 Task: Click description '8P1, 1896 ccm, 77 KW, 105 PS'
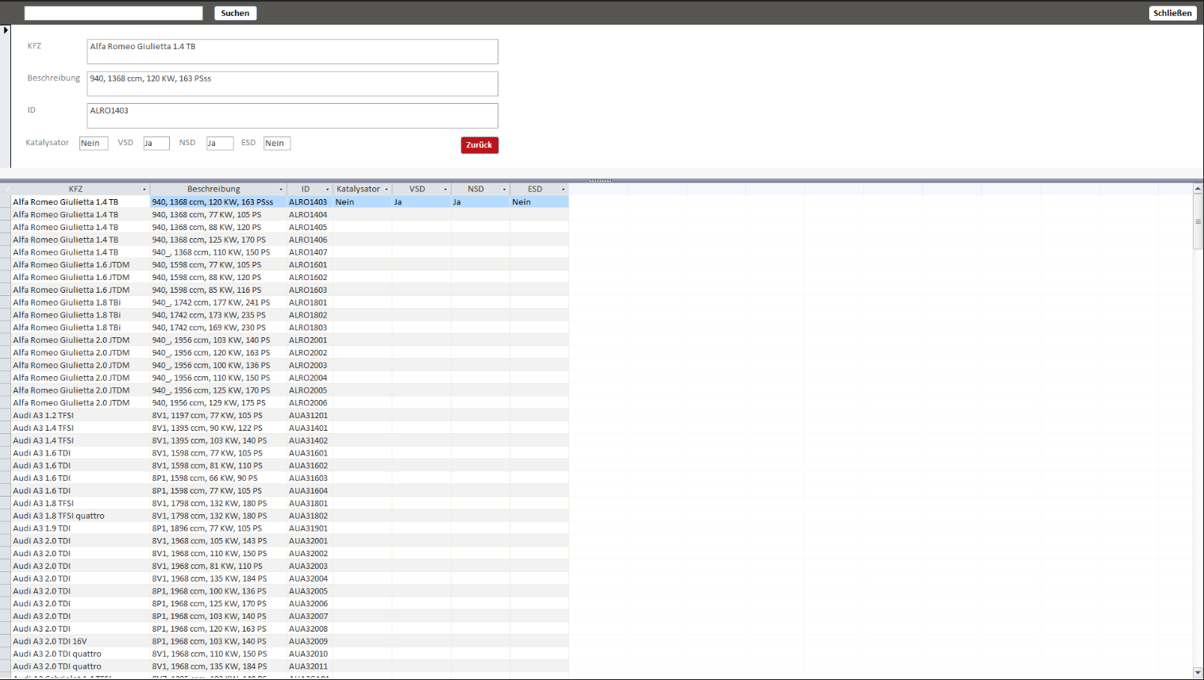[x=218, y=528]
